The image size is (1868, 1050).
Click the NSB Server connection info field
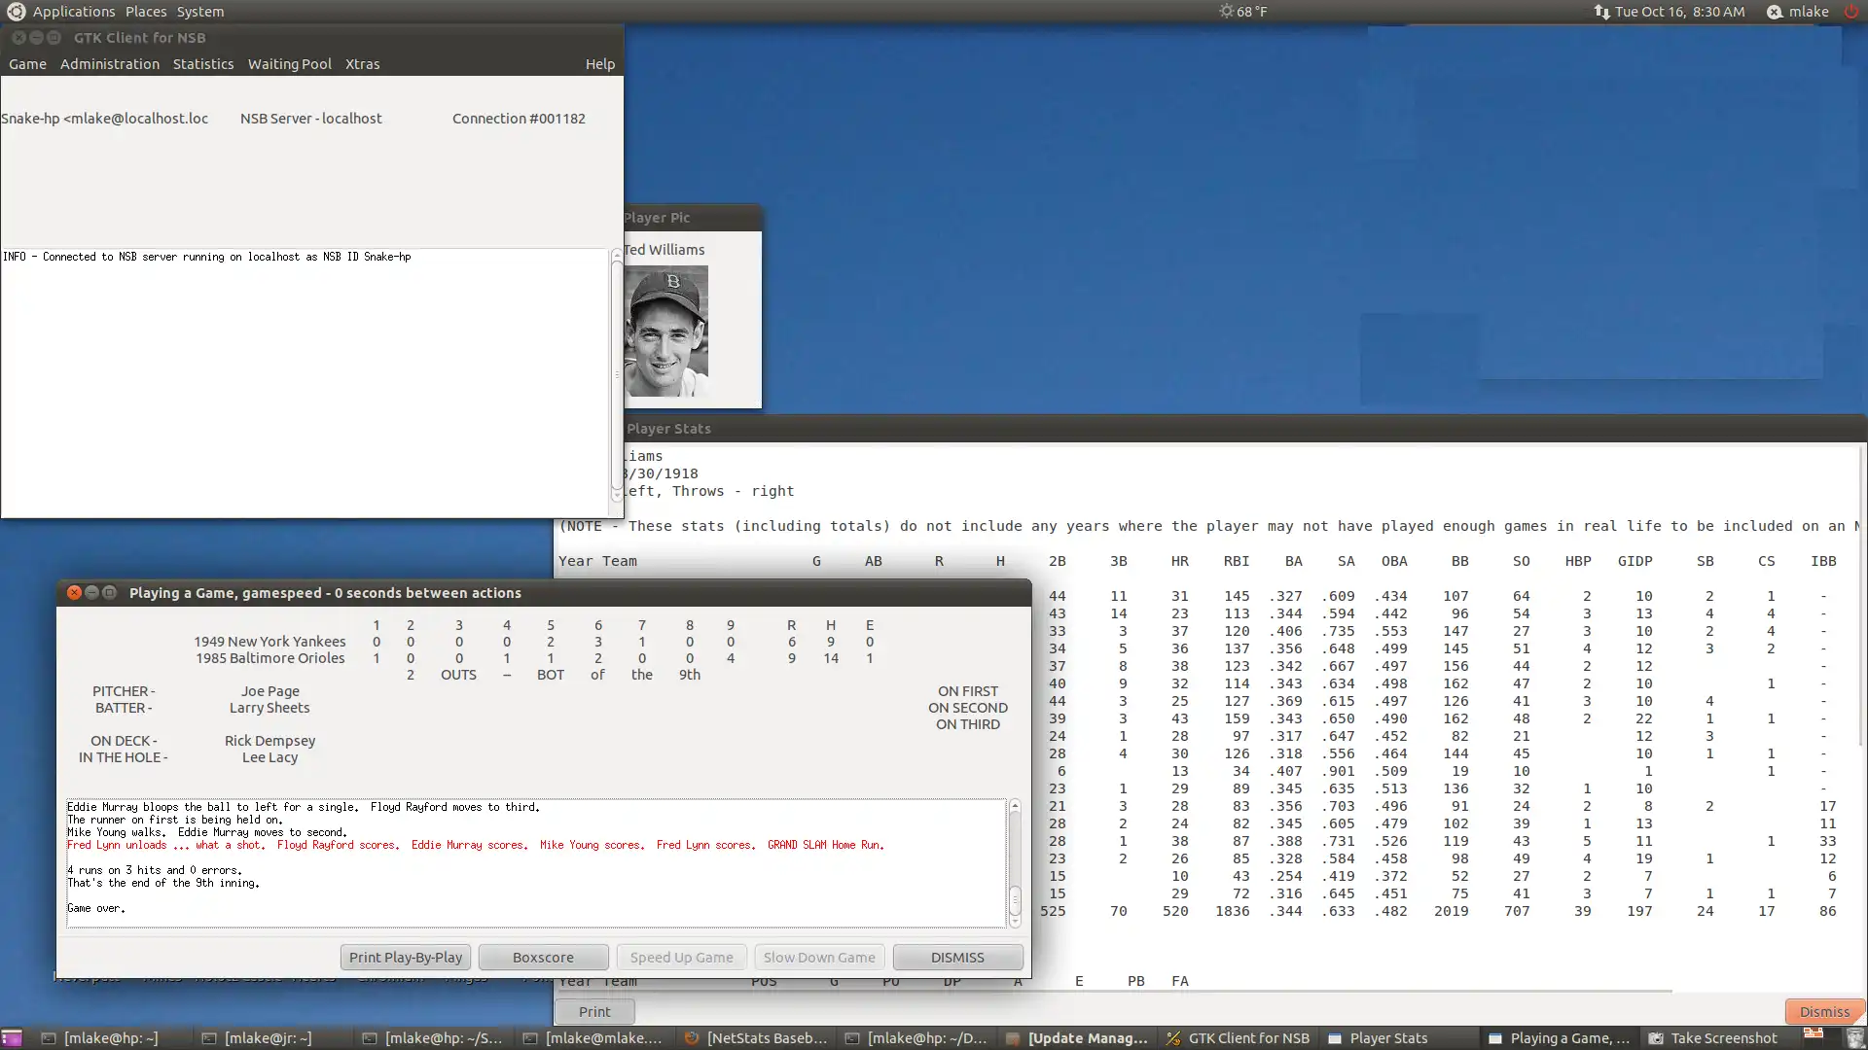pos(309,118)
